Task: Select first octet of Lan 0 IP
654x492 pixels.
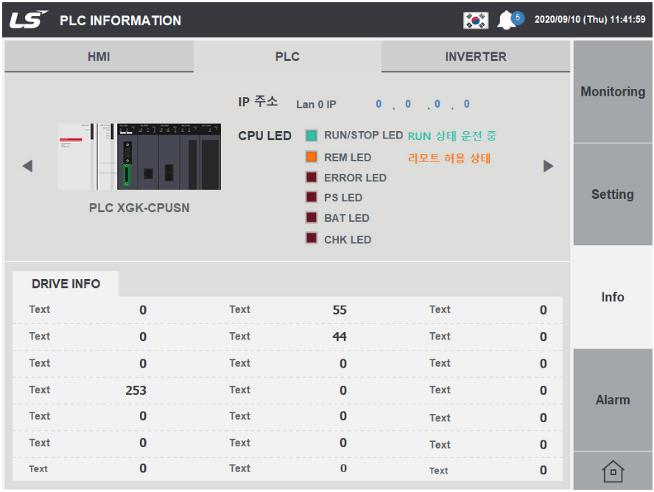Action: 379,104
